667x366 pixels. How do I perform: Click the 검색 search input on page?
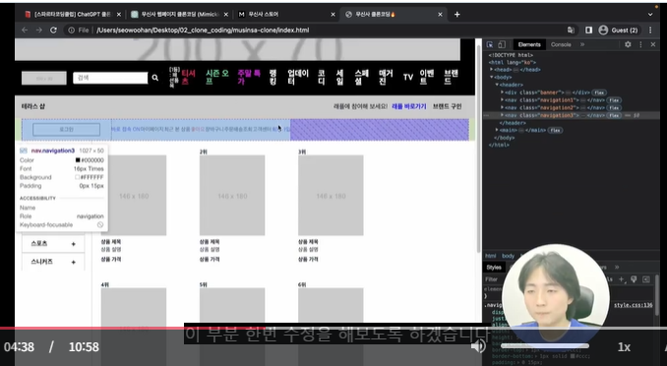click(110, 78)
